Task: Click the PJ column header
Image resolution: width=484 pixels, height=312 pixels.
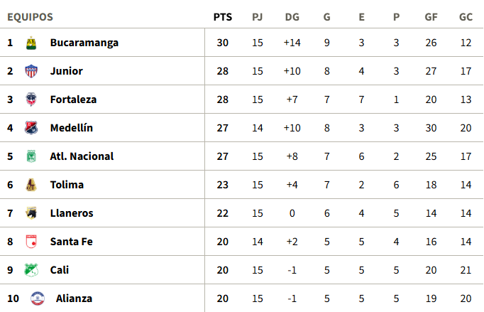Action: (257, 17)
